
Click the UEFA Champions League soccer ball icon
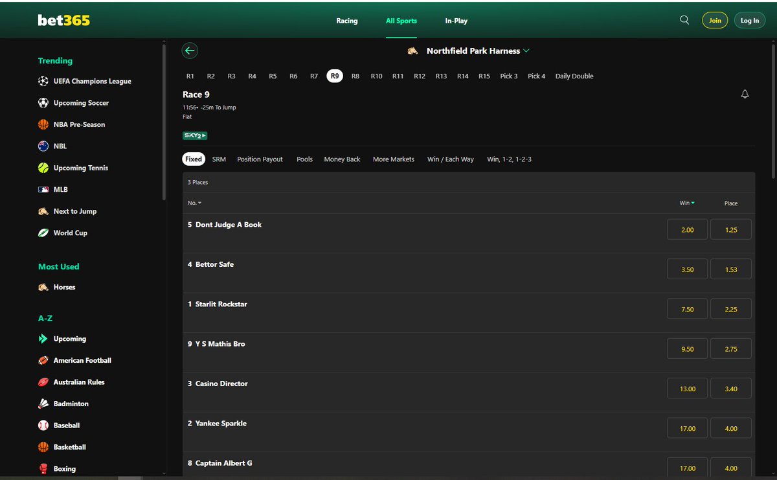(x=43, y=81)
